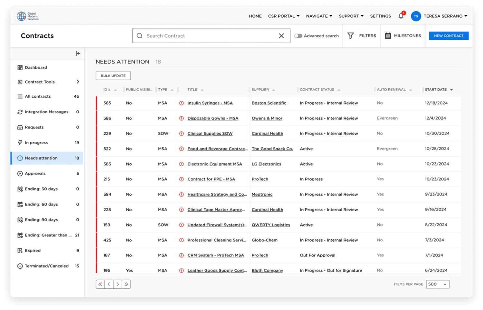
Task: Open Teresa Serrano account dropdown
Action: click(x=445, y=16)
